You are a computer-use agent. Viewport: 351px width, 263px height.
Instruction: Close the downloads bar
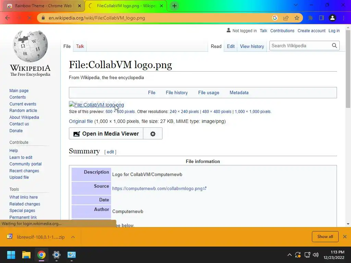(345, 237)
